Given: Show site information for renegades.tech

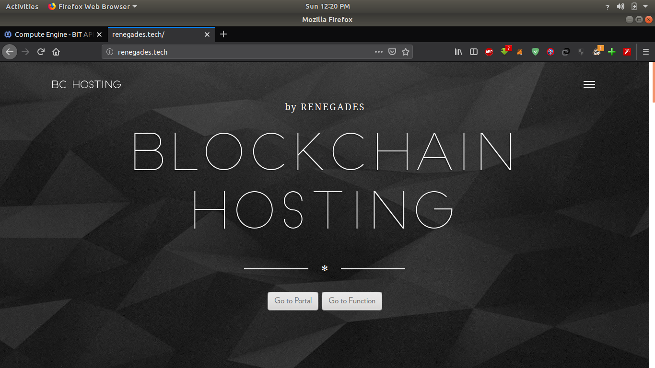Looking at the screenshot, I should pos(109,52).
